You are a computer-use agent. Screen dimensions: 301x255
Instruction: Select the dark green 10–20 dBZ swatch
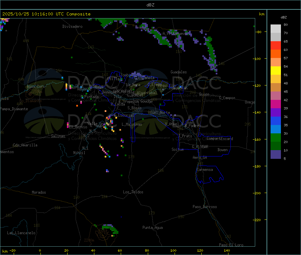276,146
